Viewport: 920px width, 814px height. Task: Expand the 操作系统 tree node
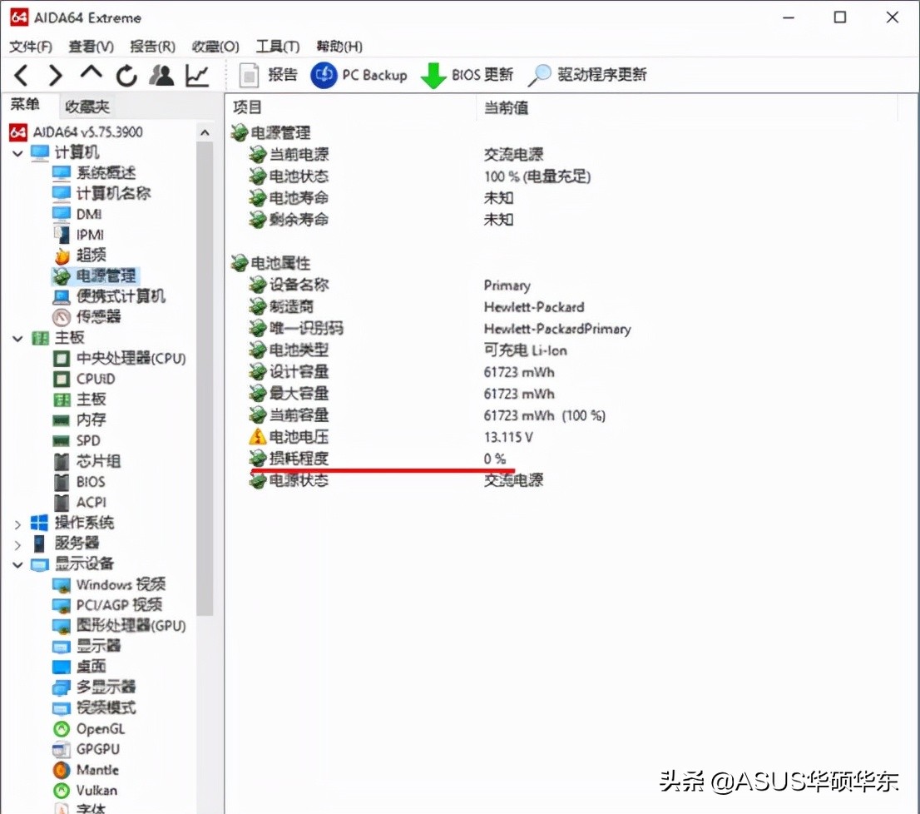point(17,523)
